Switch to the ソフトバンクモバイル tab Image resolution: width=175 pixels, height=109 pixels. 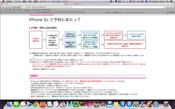42,13
